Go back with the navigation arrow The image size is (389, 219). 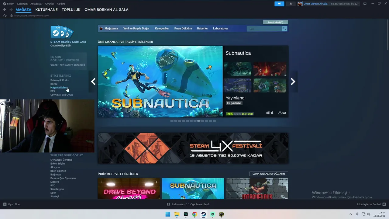point(5,10)
